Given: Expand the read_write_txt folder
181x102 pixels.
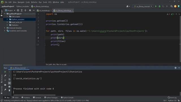Looking at the screenshot, I should [7, 22].
